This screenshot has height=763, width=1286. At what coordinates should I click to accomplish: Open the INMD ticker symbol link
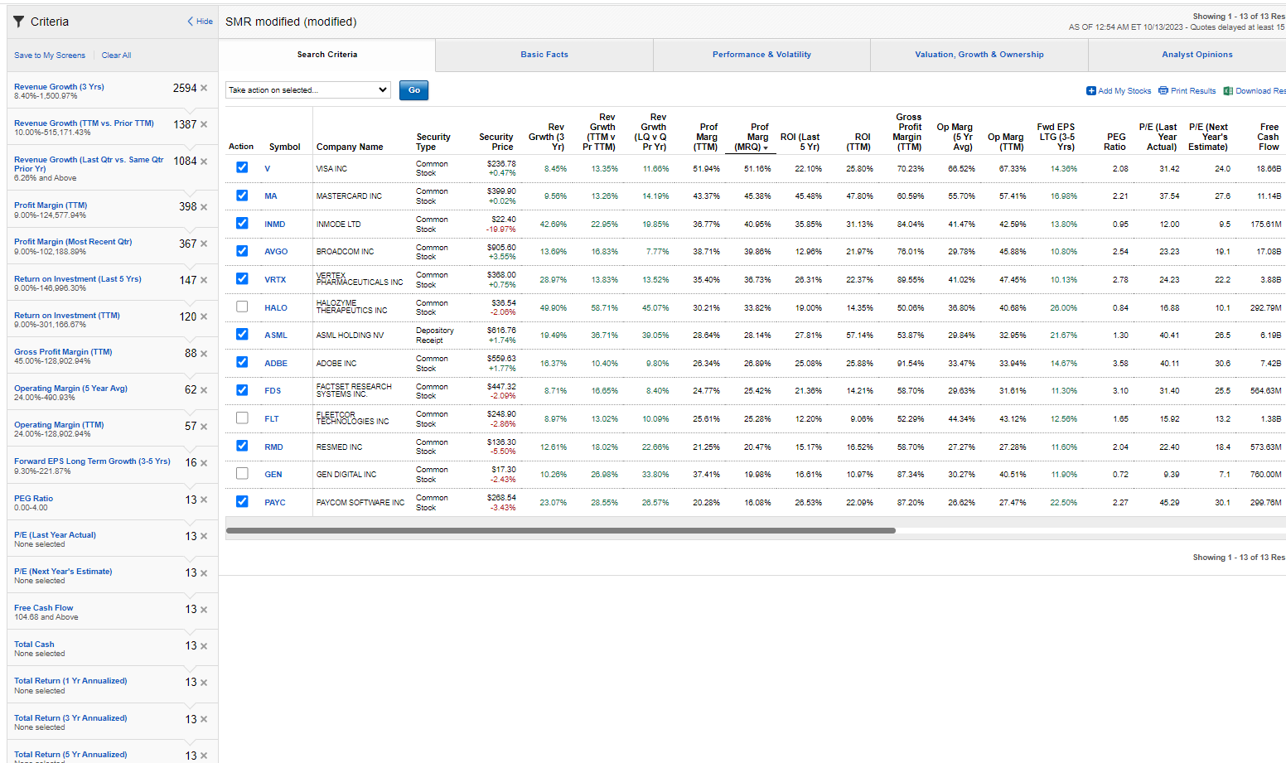[274, 225]
